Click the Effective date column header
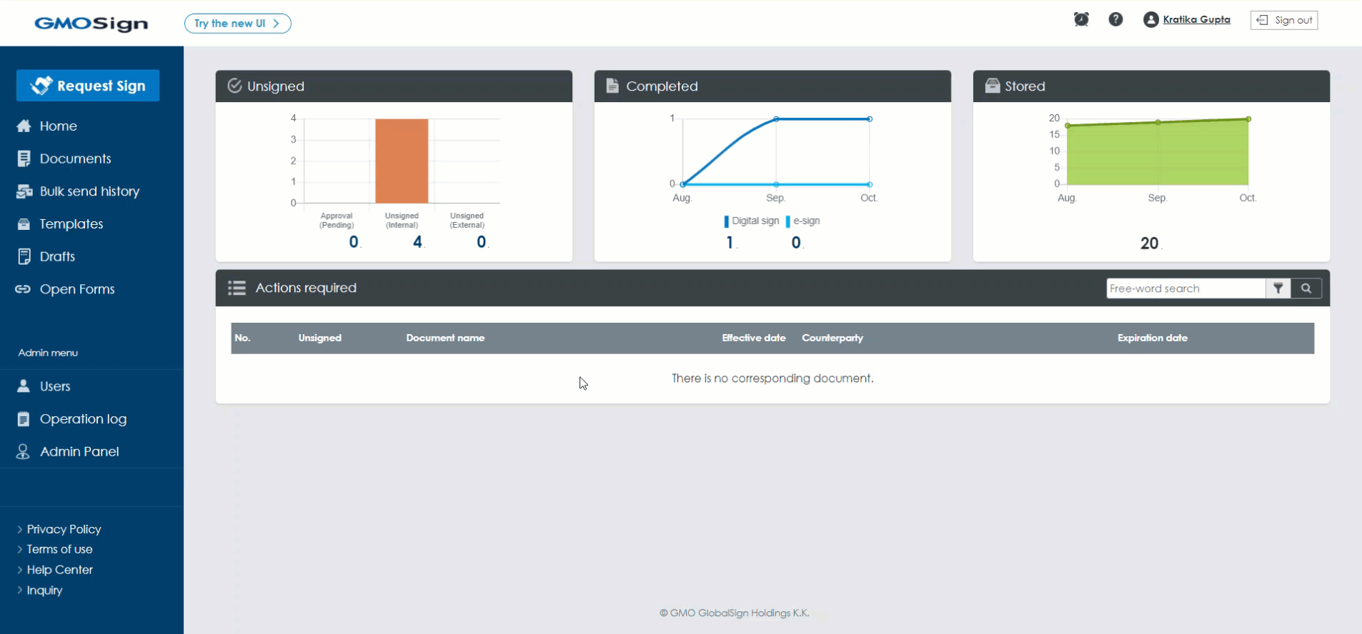The height and width of the screenshot is (634, 1362). [x=754, y=338]
